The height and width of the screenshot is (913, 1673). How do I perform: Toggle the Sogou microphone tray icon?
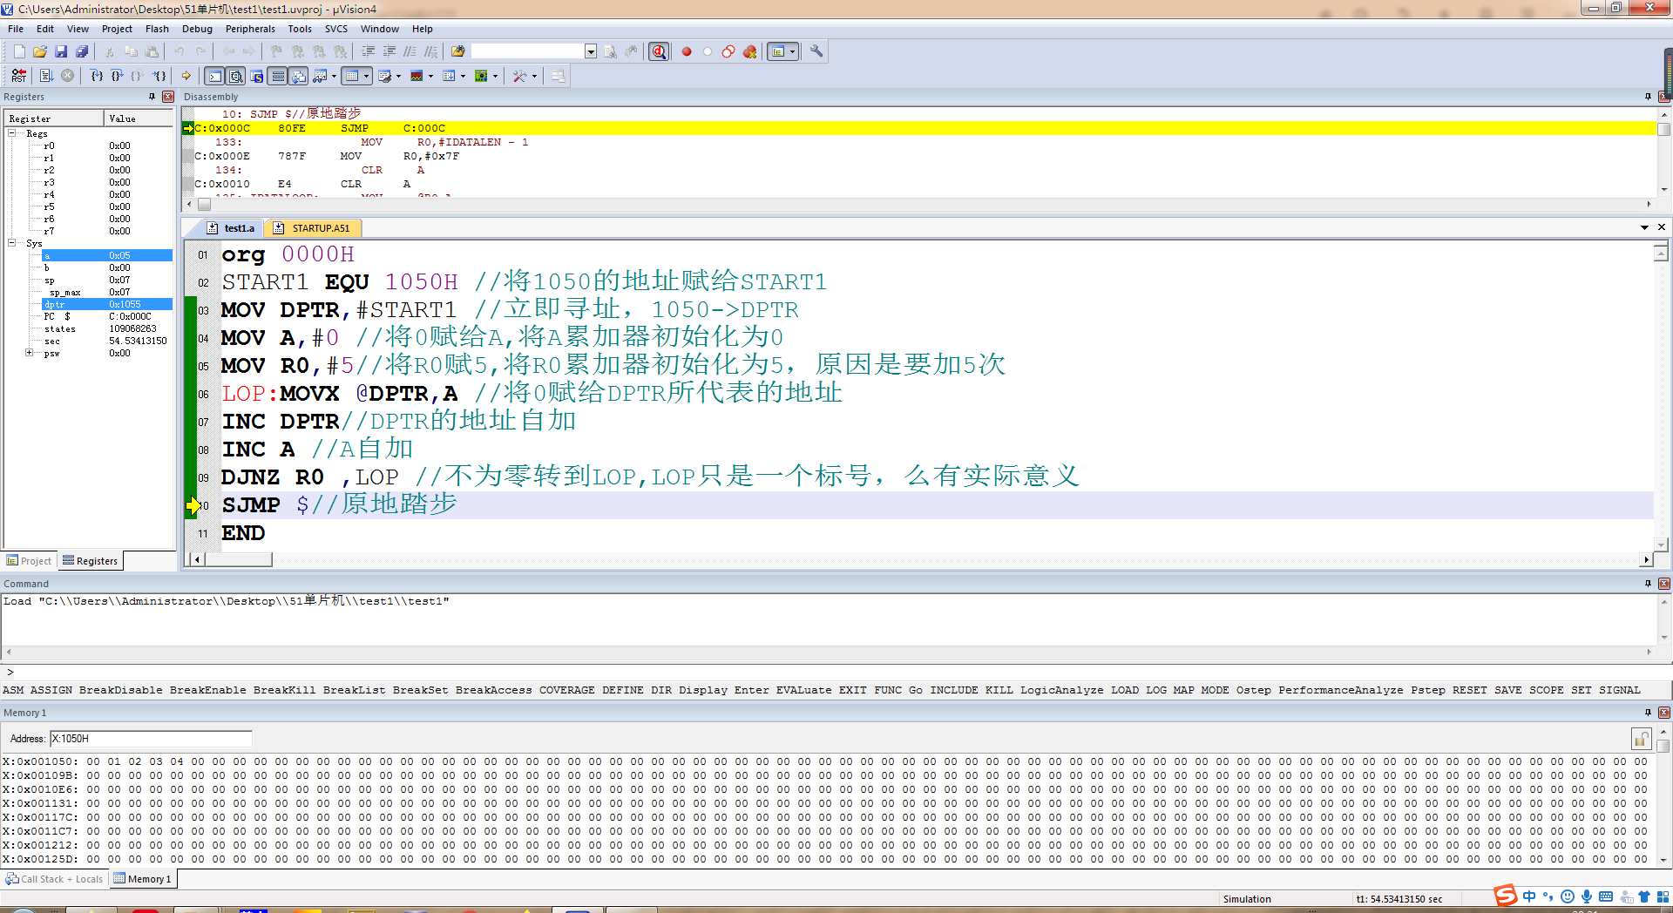(1586, 896)
